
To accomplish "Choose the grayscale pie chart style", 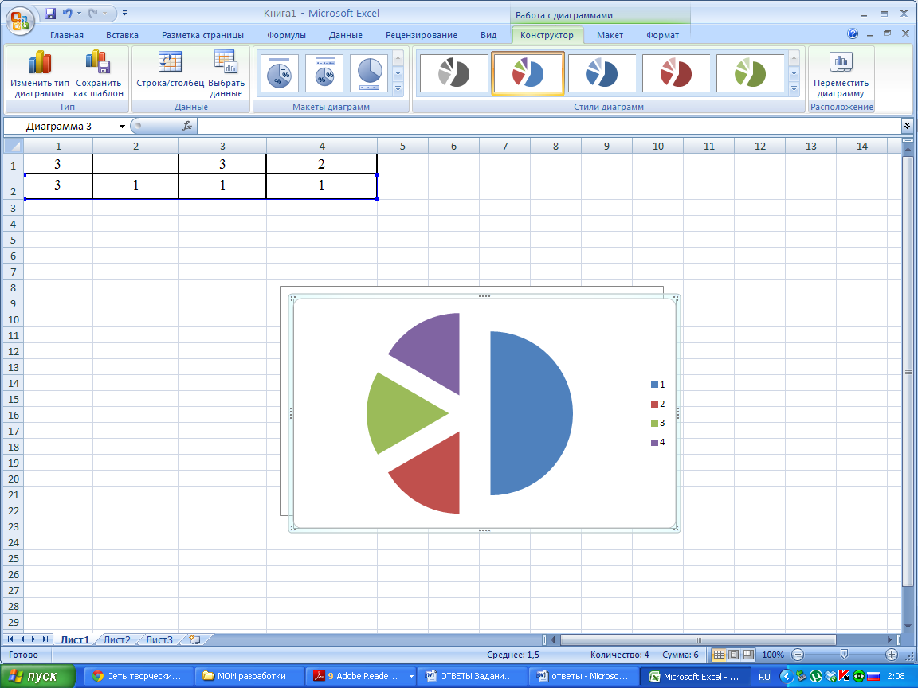I will pyautogui.click(x=453, y=73).
